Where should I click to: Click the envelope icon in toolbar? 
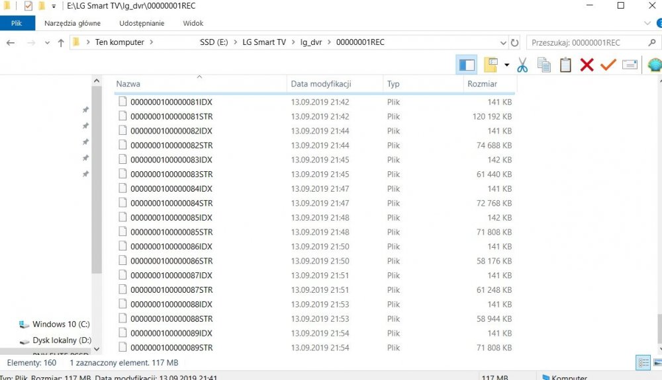tap(630, 65)
